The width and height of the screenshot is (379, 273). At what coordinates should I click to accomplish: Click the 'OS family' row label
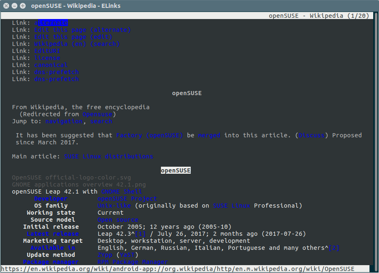point(51,205)
